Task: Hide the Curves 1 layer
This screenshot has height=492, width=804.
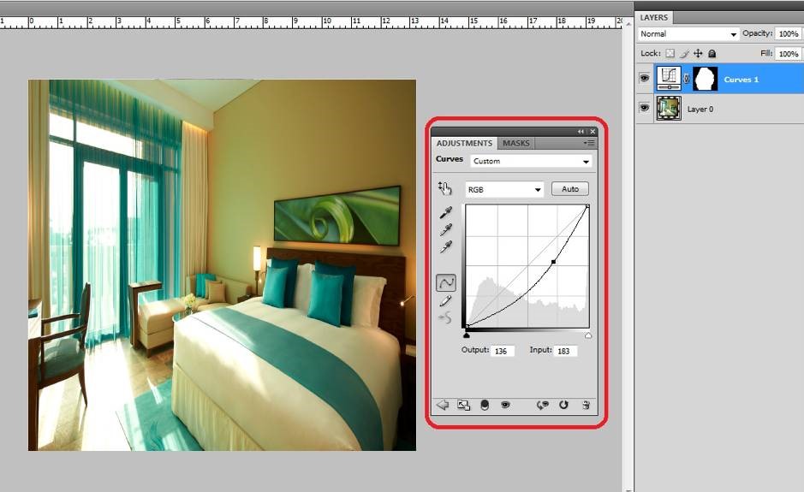Action: click(645, 79)
